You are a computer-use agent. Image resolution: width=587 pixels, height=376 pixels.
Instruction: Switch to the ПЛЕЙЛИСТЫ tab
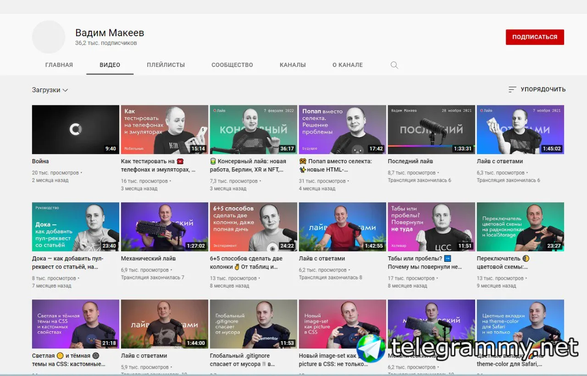coord(166,65)
